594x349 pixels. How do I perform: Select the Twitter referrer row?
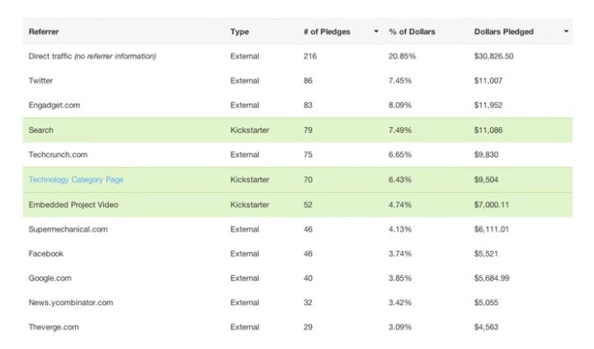[41, 81]
